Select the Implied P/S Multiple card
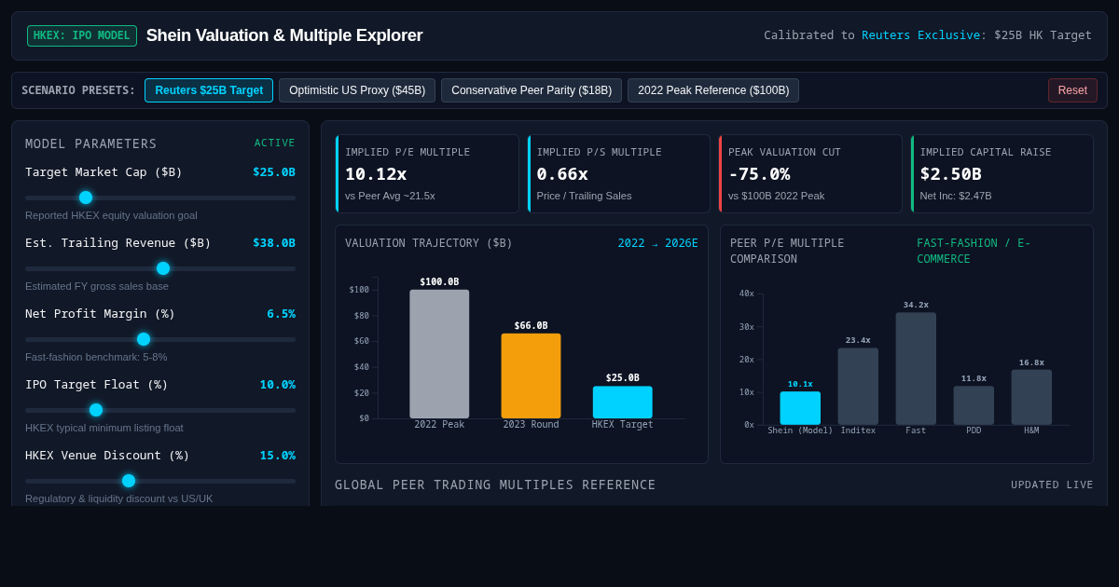This screenshot has height=587, width=1119. coord(619,174)
